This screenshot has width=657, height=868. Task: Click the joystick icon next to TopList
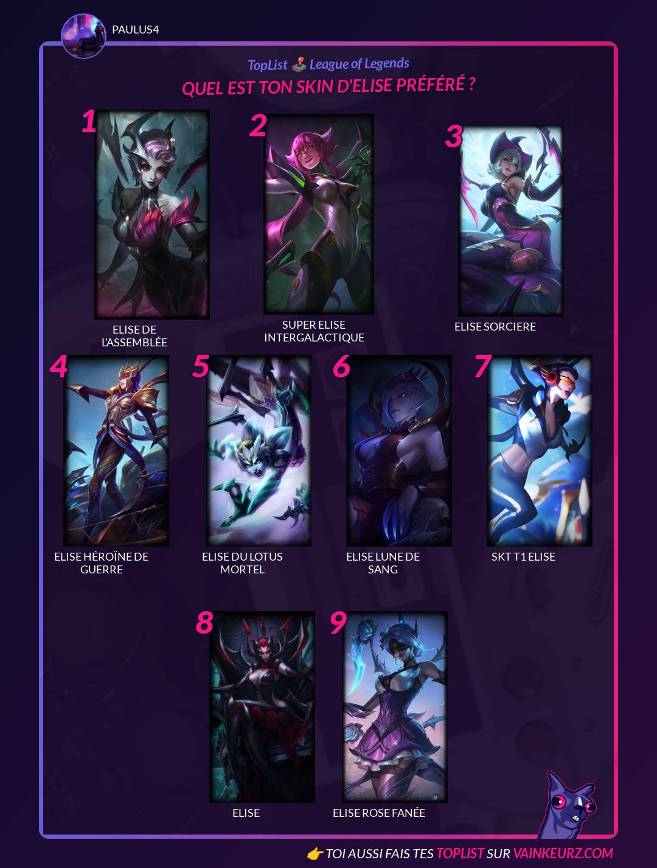pyautogui.click(x=299, y=64)
